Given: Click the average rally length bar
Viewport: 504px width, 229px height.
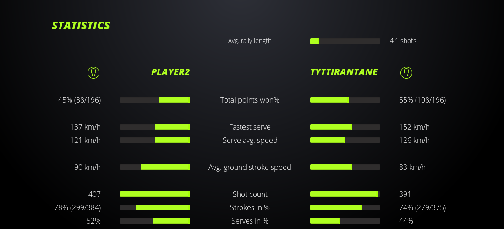Looking at the screenshot, I should click(x=345, y=41).
